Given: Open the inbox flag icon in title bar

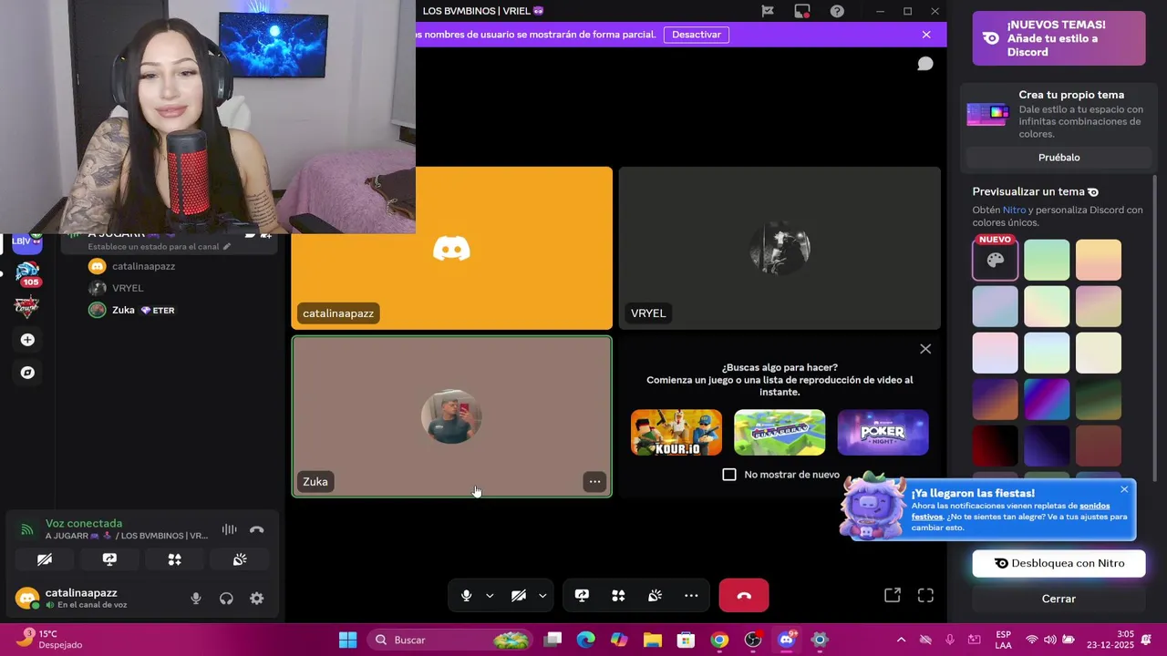Looking at the screenshot, I should [x=768, y=11].
